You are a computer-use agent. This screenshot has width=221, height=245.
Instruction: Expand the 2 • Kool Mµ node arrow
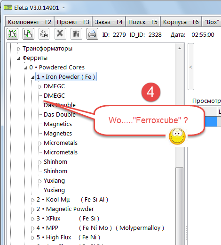(x=33, y=200)
